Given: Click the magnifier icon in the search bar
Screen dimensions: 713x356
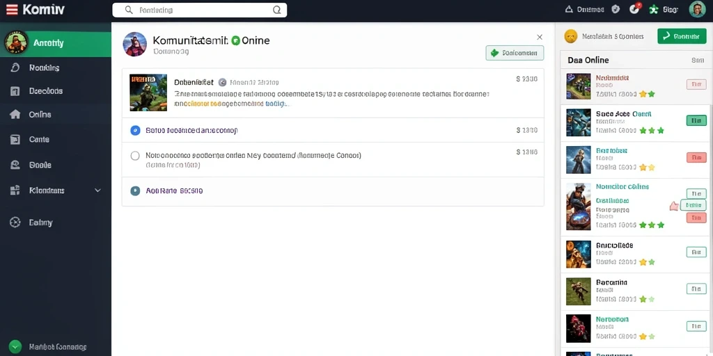Looking at the screenshot, I should (x=129, y=10).
